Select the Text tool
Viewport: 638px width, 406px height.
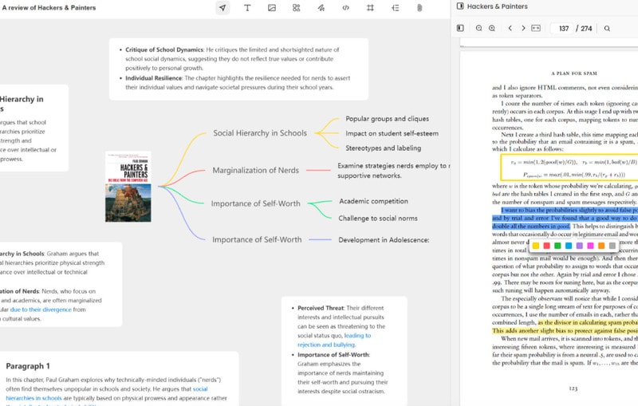click(x=247, y=8)
